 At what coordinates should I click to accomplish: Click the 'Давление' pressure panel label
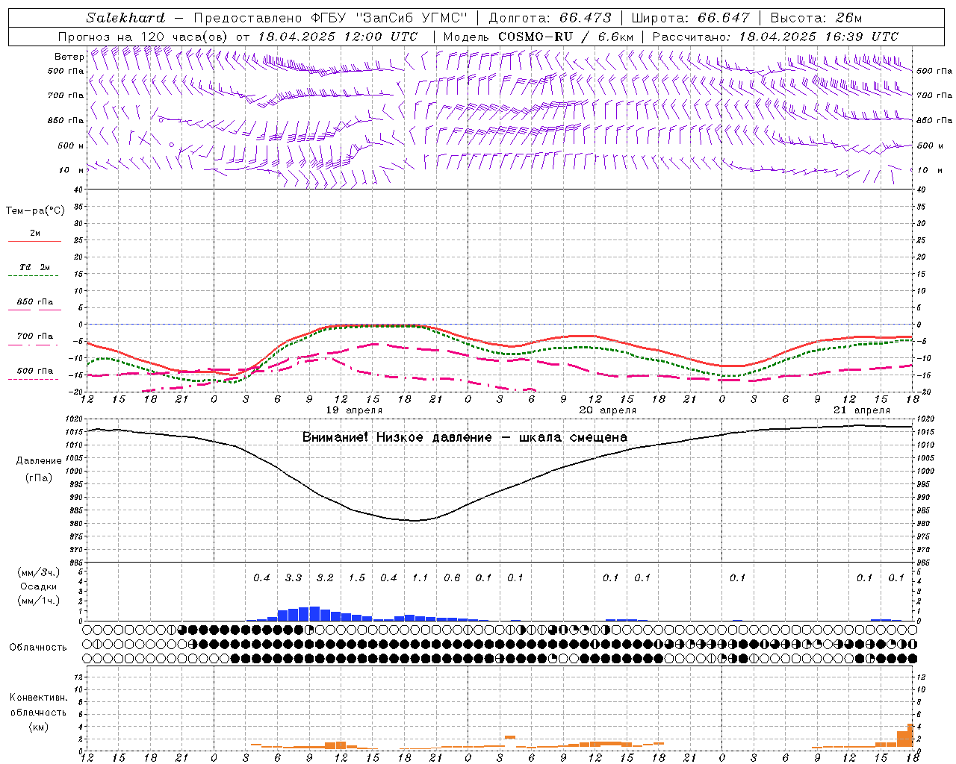38,461
